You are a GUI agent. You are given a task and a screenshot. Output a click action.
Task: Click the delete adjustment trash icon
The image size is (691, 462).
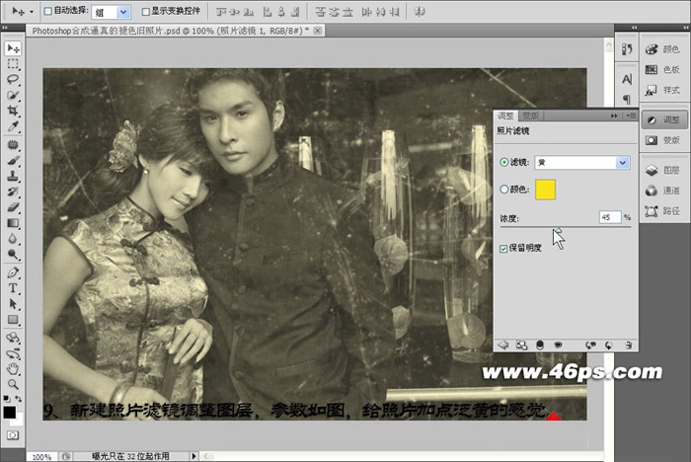coord(629,345)
